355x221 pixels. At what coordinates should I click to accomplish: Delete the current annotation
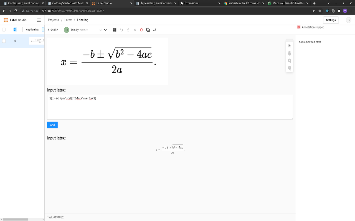point(141,30)
